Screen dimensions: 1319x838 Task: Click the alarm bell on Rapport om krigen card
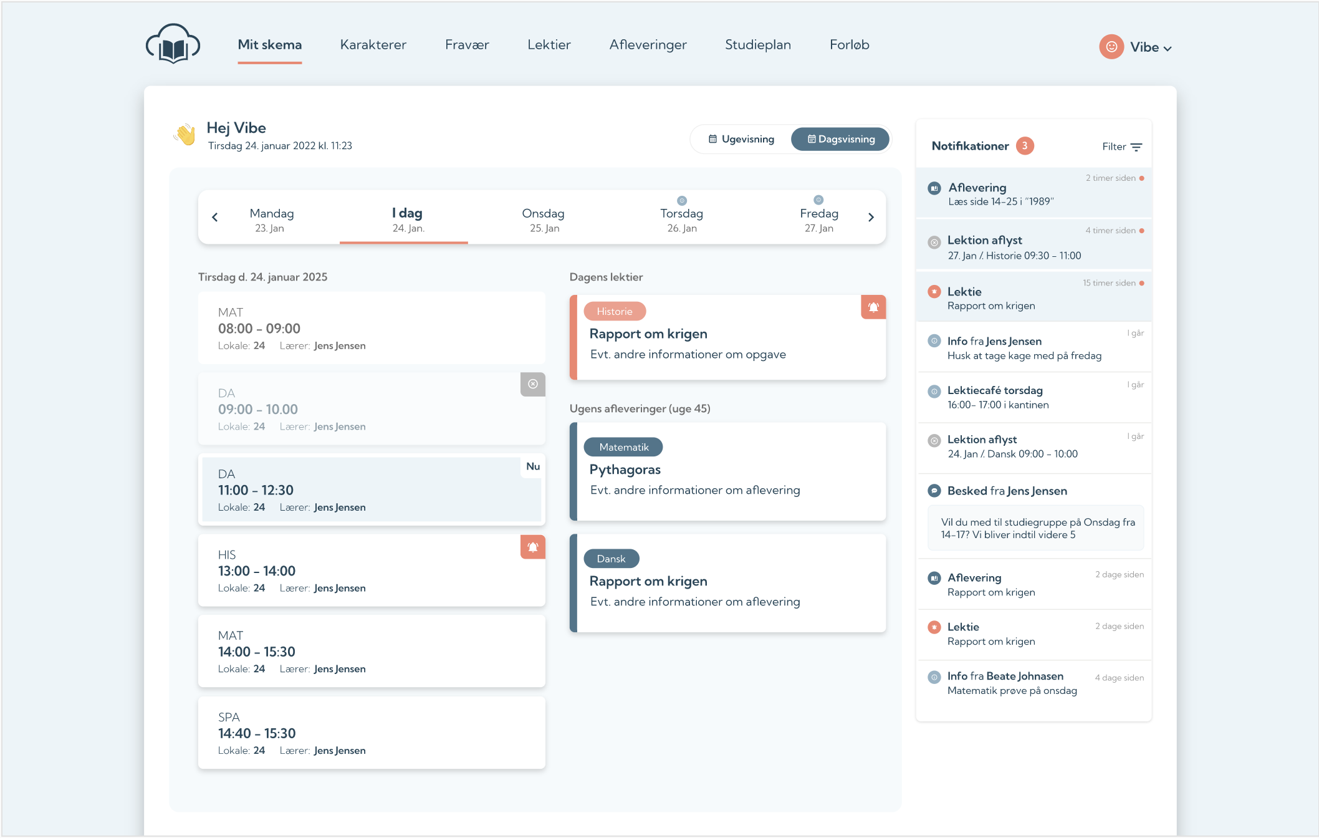(873, 307)
